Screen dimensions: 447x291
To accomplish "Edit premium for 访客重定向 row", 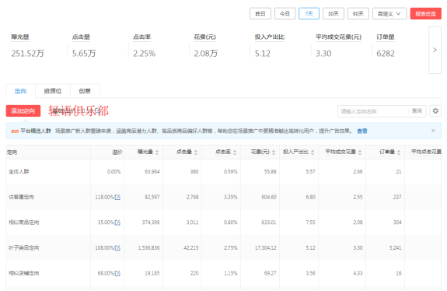I will point(117,197).
